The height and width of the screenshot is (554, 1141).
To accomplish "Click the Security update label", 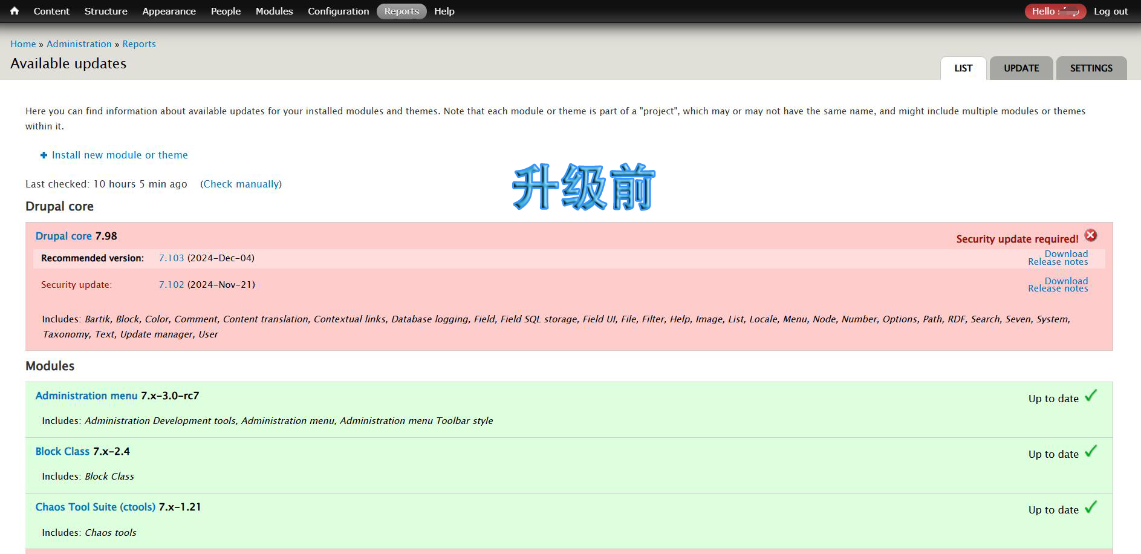I will point(76,285).
